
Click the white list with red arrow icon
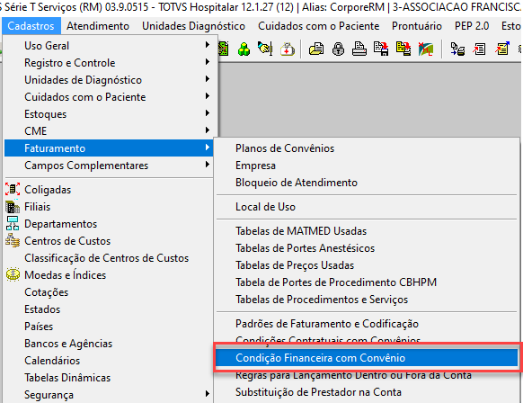pyautogui.click(x=479, y=49)
